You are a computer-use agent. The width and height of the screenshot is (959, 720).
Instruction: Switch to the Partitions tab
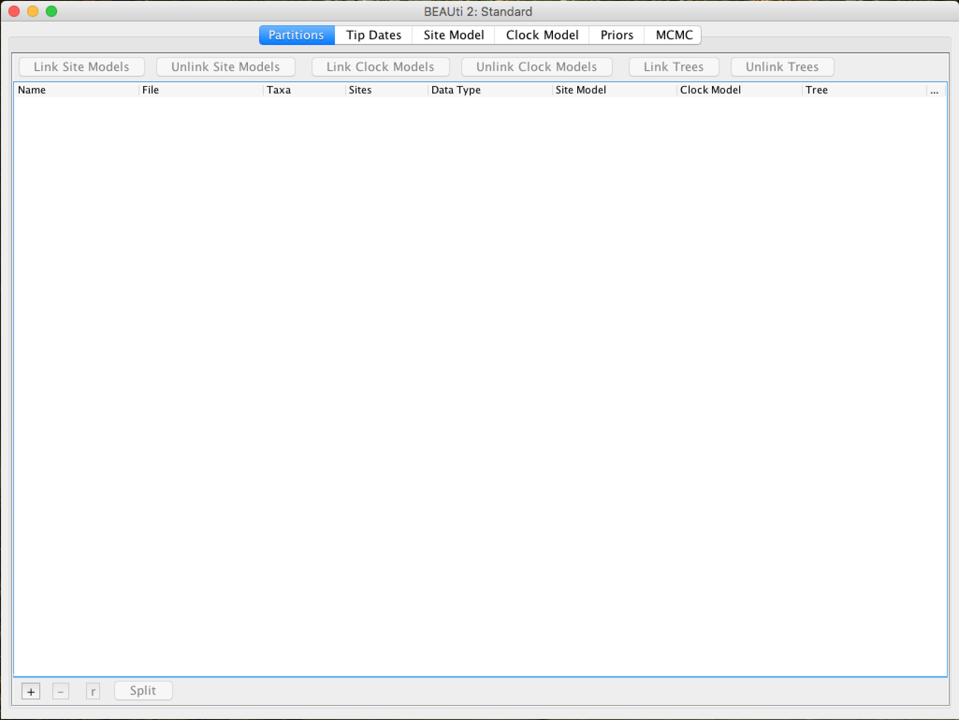click(297, 35)
